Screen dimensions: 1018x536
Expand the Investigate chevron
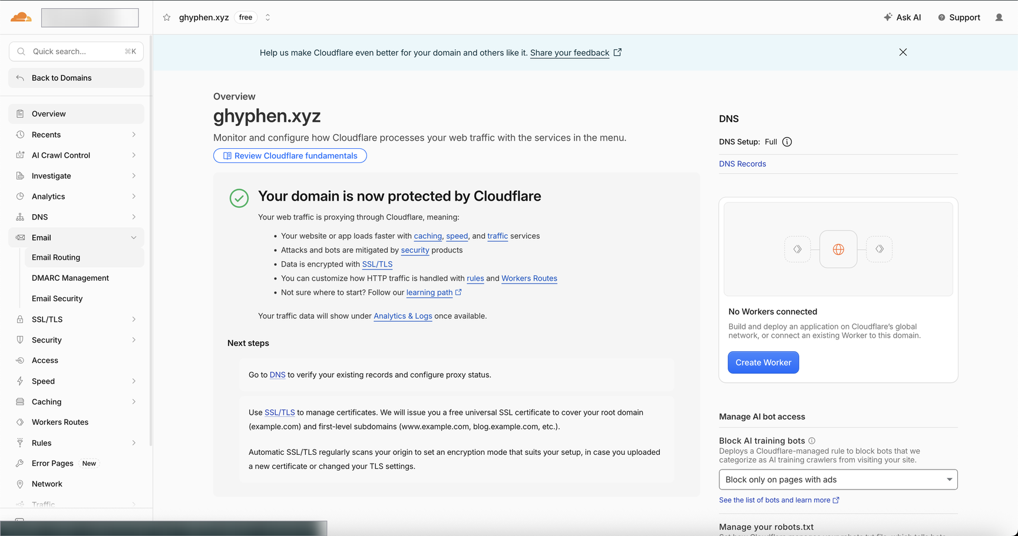pos(134,176)
